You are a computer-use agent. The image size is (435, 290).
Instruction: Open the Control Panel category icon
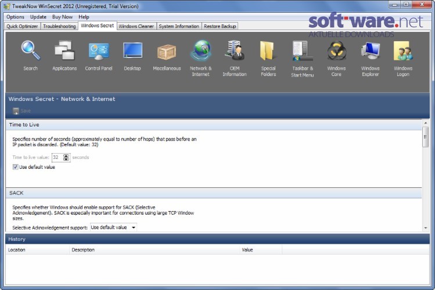(x=99, y=51)
